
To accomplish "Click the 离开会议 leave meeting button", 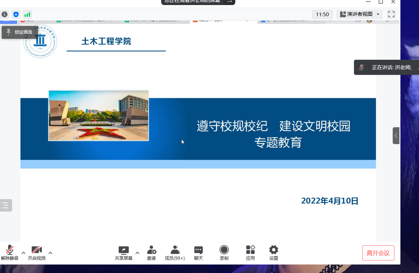I will [378, 253].
